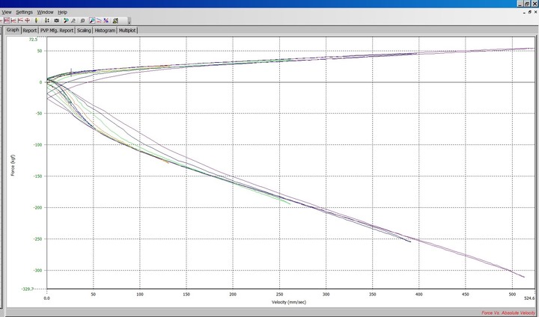Click the red left-pointing arrow graph icon
Screen dimensions: 539x317
(x=13, y=21)
